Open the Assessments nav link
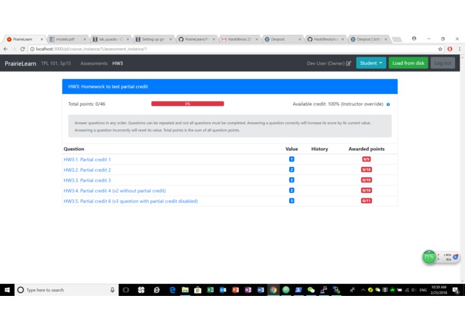Viewport: 465px width, 330px height. pos(94,63)
